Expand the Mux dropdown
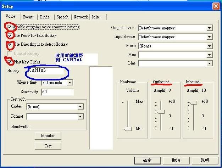 [209, 55]
